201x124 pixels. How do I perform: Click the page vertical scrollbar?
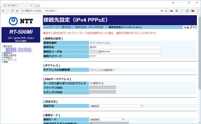(x=199, y=53)
